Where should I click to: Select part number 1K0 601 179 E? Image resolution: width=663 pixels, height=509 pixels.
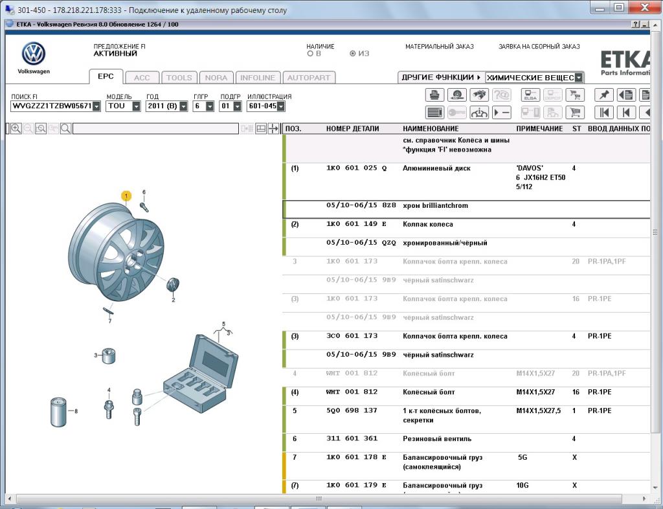pos(356,485)
